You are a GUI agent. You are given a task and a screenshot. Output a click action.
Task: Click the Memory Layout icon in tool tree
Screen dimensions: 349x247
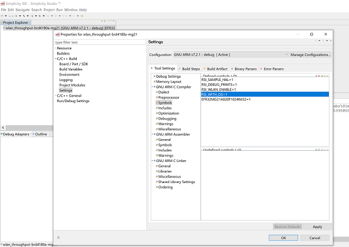click(154, 82)
